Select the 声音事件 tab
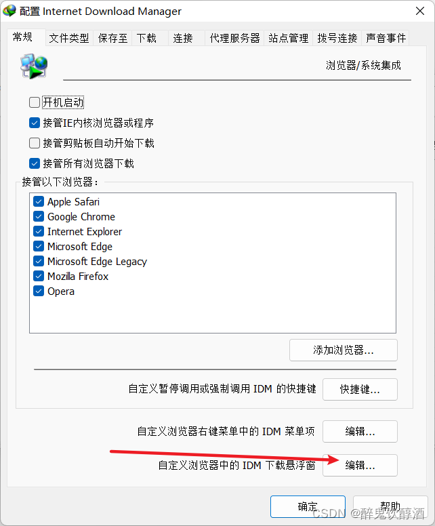This screenshot has width=435, height=526. pyautogui.click(x=386, y=38)
